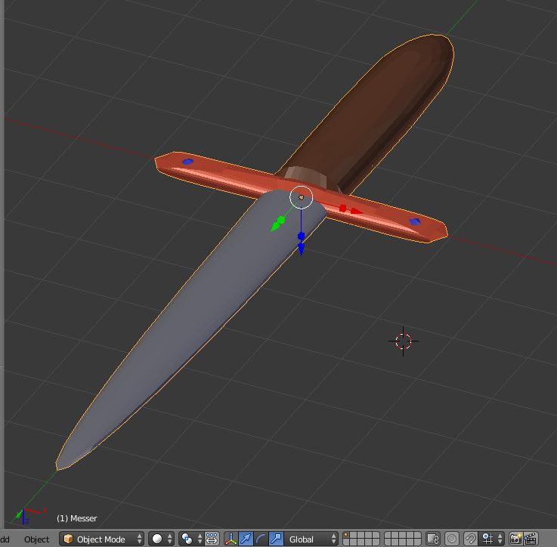Viewport: 557px width, 547px height.
Task: Click the '(1) Messer' object name label
Action: [x=77, y=518]
